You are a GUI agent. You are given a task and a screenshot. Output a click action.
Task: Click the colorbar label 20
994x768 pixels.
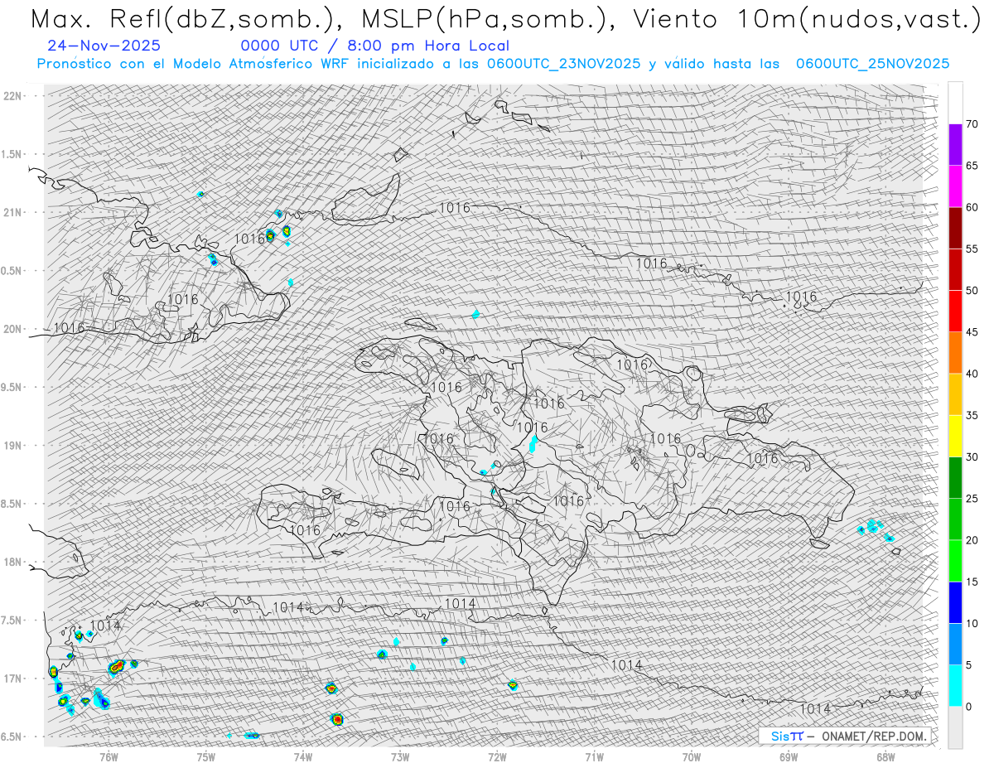[972, 540]
